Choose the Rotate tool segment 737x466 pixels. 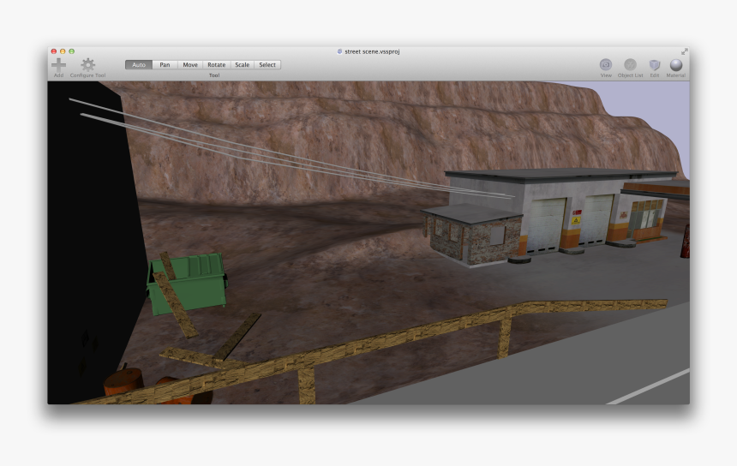(216, 64)
